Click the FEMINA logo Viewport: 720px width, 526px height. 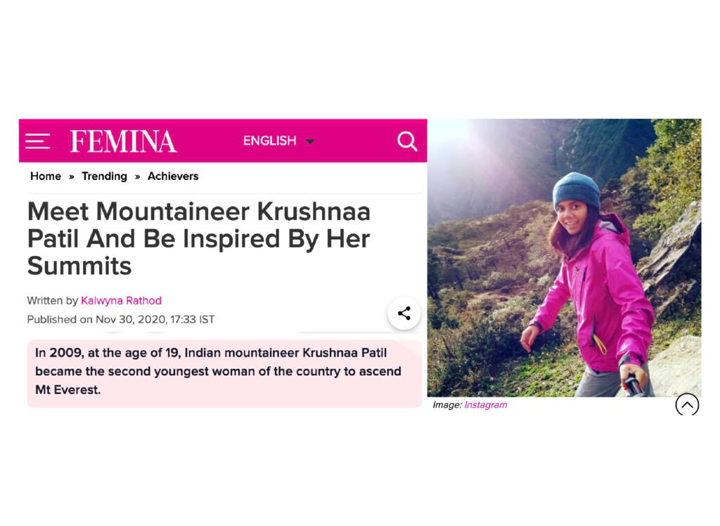coord(123,141)
